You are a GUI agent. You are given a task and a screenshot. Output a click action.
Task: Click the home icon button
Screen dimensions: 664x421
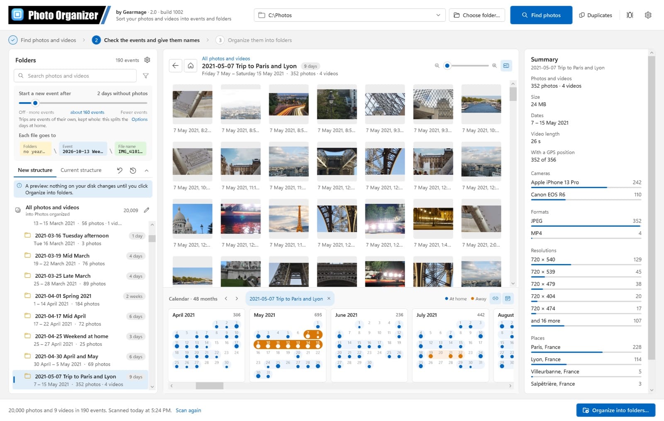pyautogui.click(x=190, y=66)
